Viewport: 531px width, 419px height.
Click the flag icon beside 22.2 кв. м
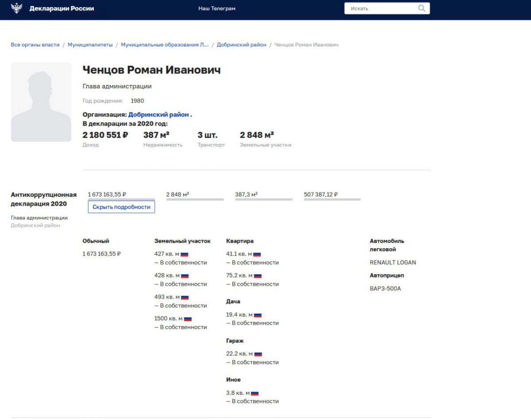click(258, 354)
